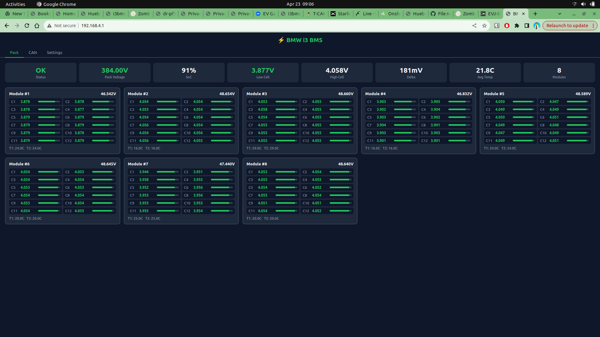Image resolution: width=600 pixels, height=337 pixels.
Task: Click the Bitwarden extension icon
Action: coord(497,26)
